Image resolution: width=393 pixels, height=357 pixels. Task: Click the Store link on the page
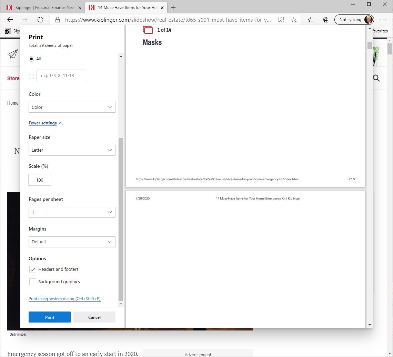[x=13, y=79]
